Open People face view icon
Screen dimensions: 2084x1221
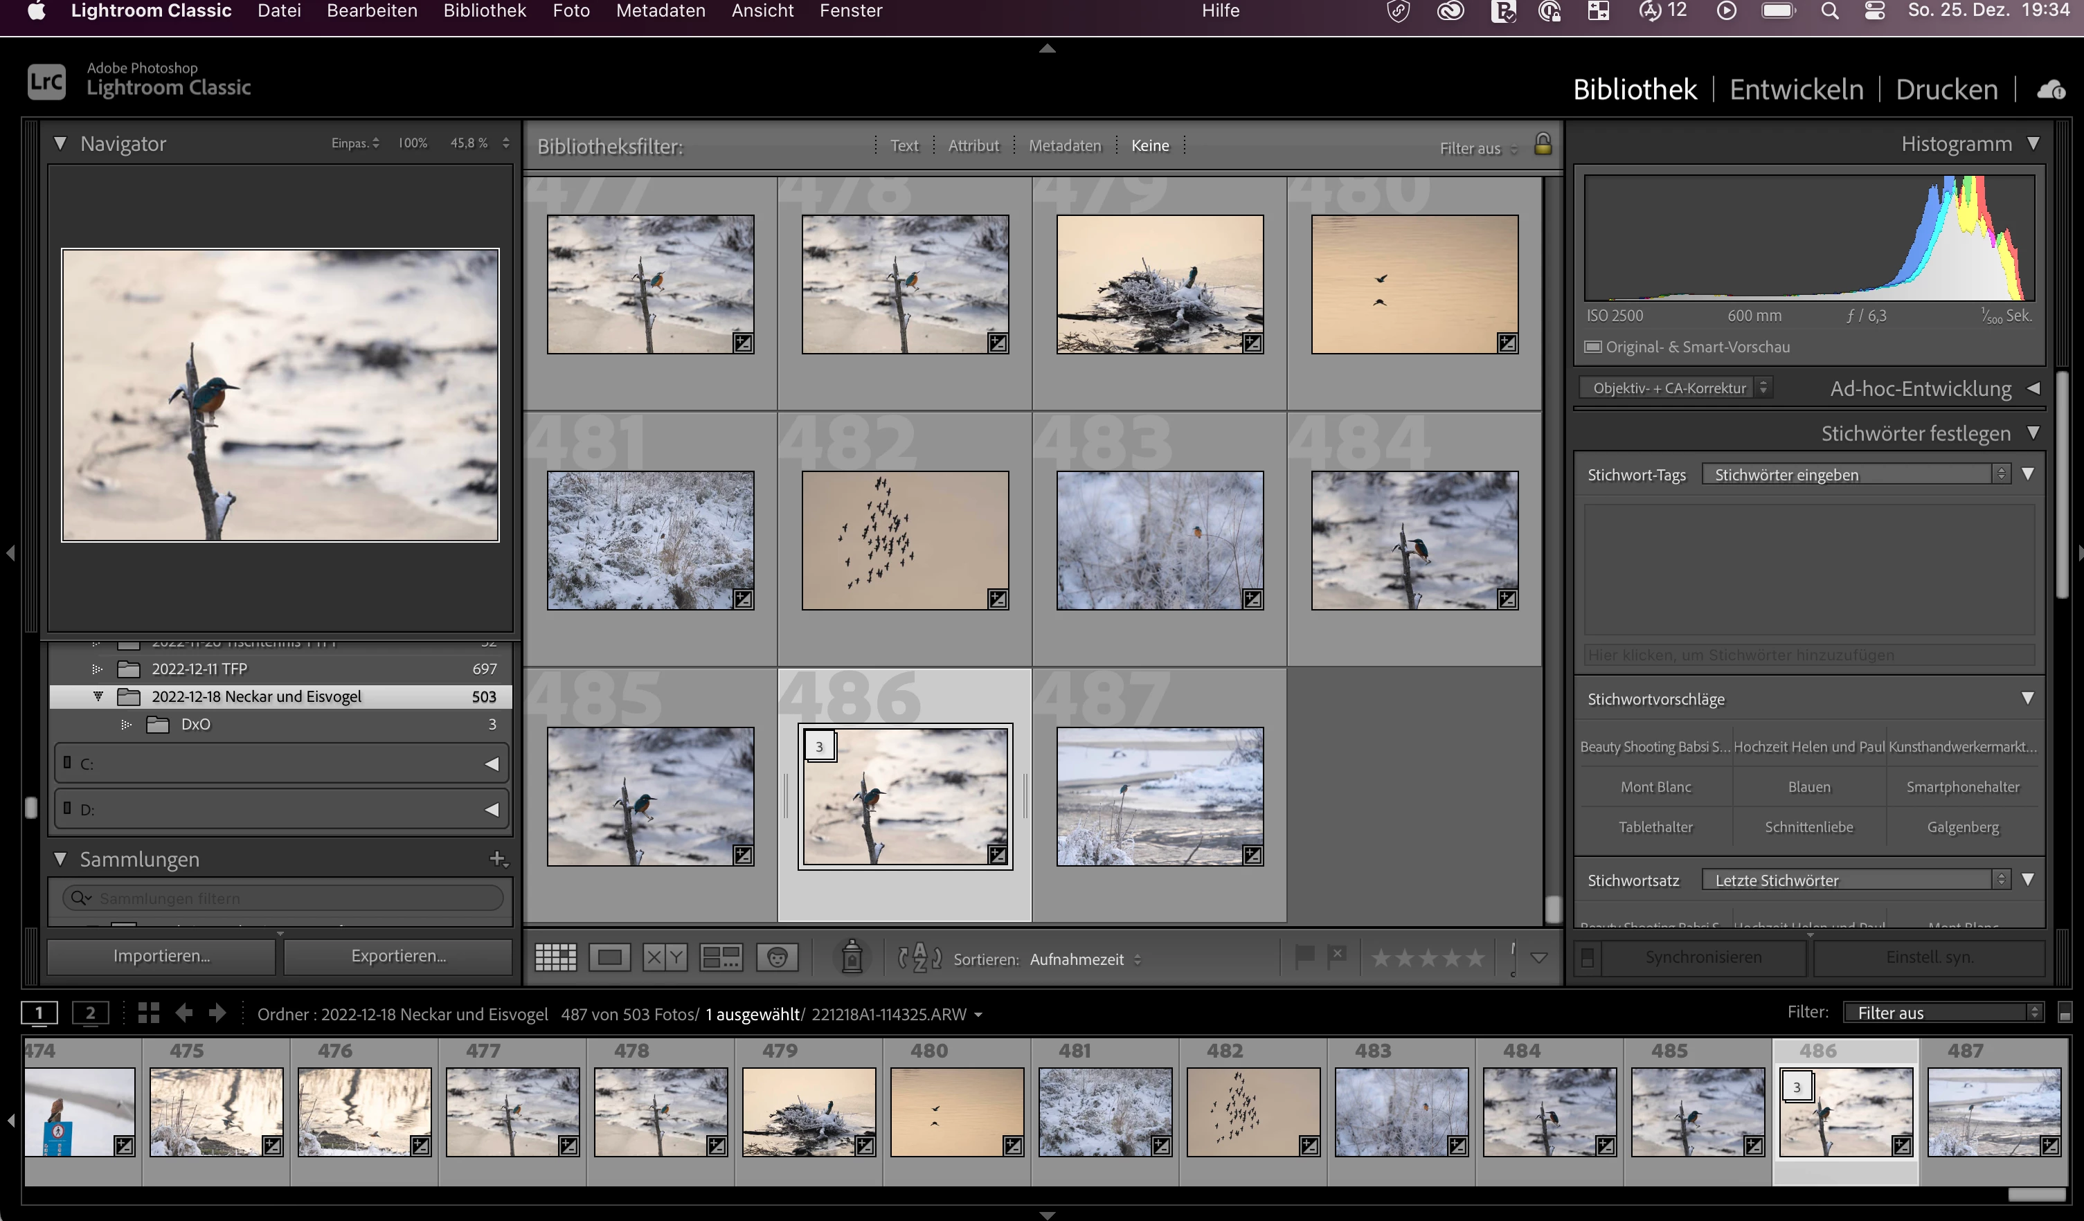click(777, 957)
